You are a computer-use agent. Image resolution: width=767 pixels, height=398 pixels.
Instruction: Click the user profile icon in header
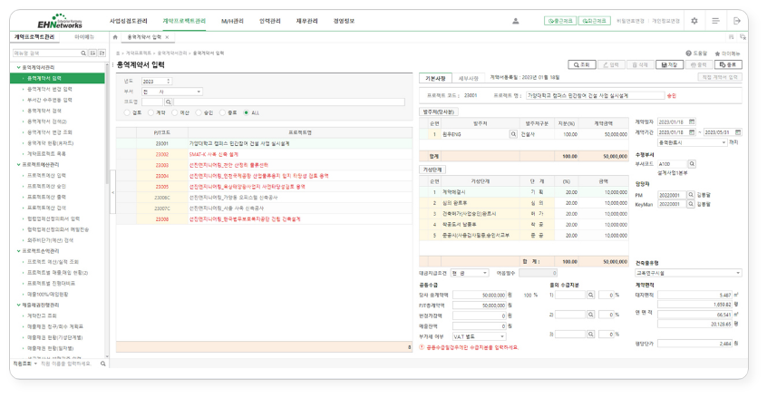click(516, 20)
